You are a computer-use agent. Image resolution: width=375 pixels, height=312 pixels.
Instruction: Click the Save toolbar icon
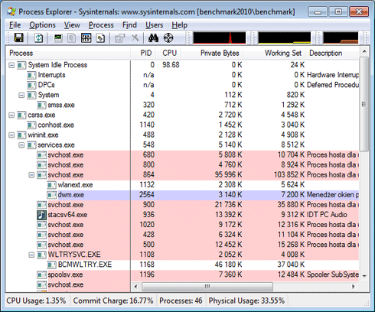19,38
